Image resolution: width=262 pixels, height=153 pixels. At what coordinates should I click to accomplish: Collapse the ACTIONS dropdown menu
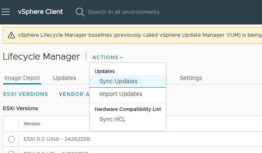pyautogui.click(x=108, y=58)
